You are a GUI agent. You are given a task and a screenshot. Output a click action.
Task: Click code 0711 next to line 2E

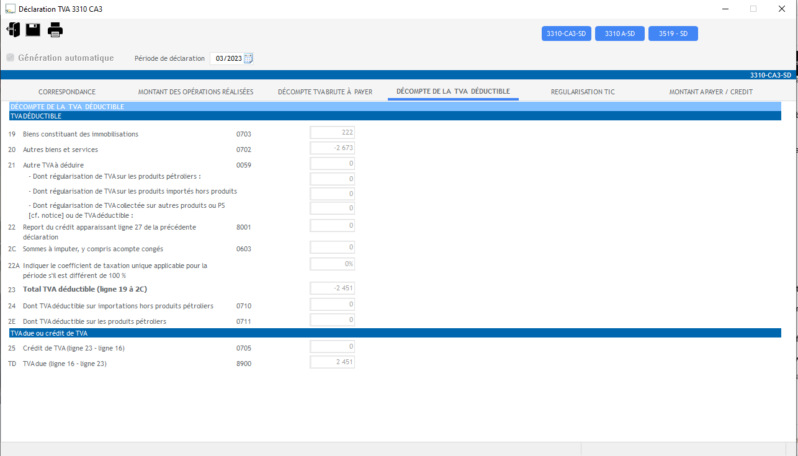(x=244, y=321)
